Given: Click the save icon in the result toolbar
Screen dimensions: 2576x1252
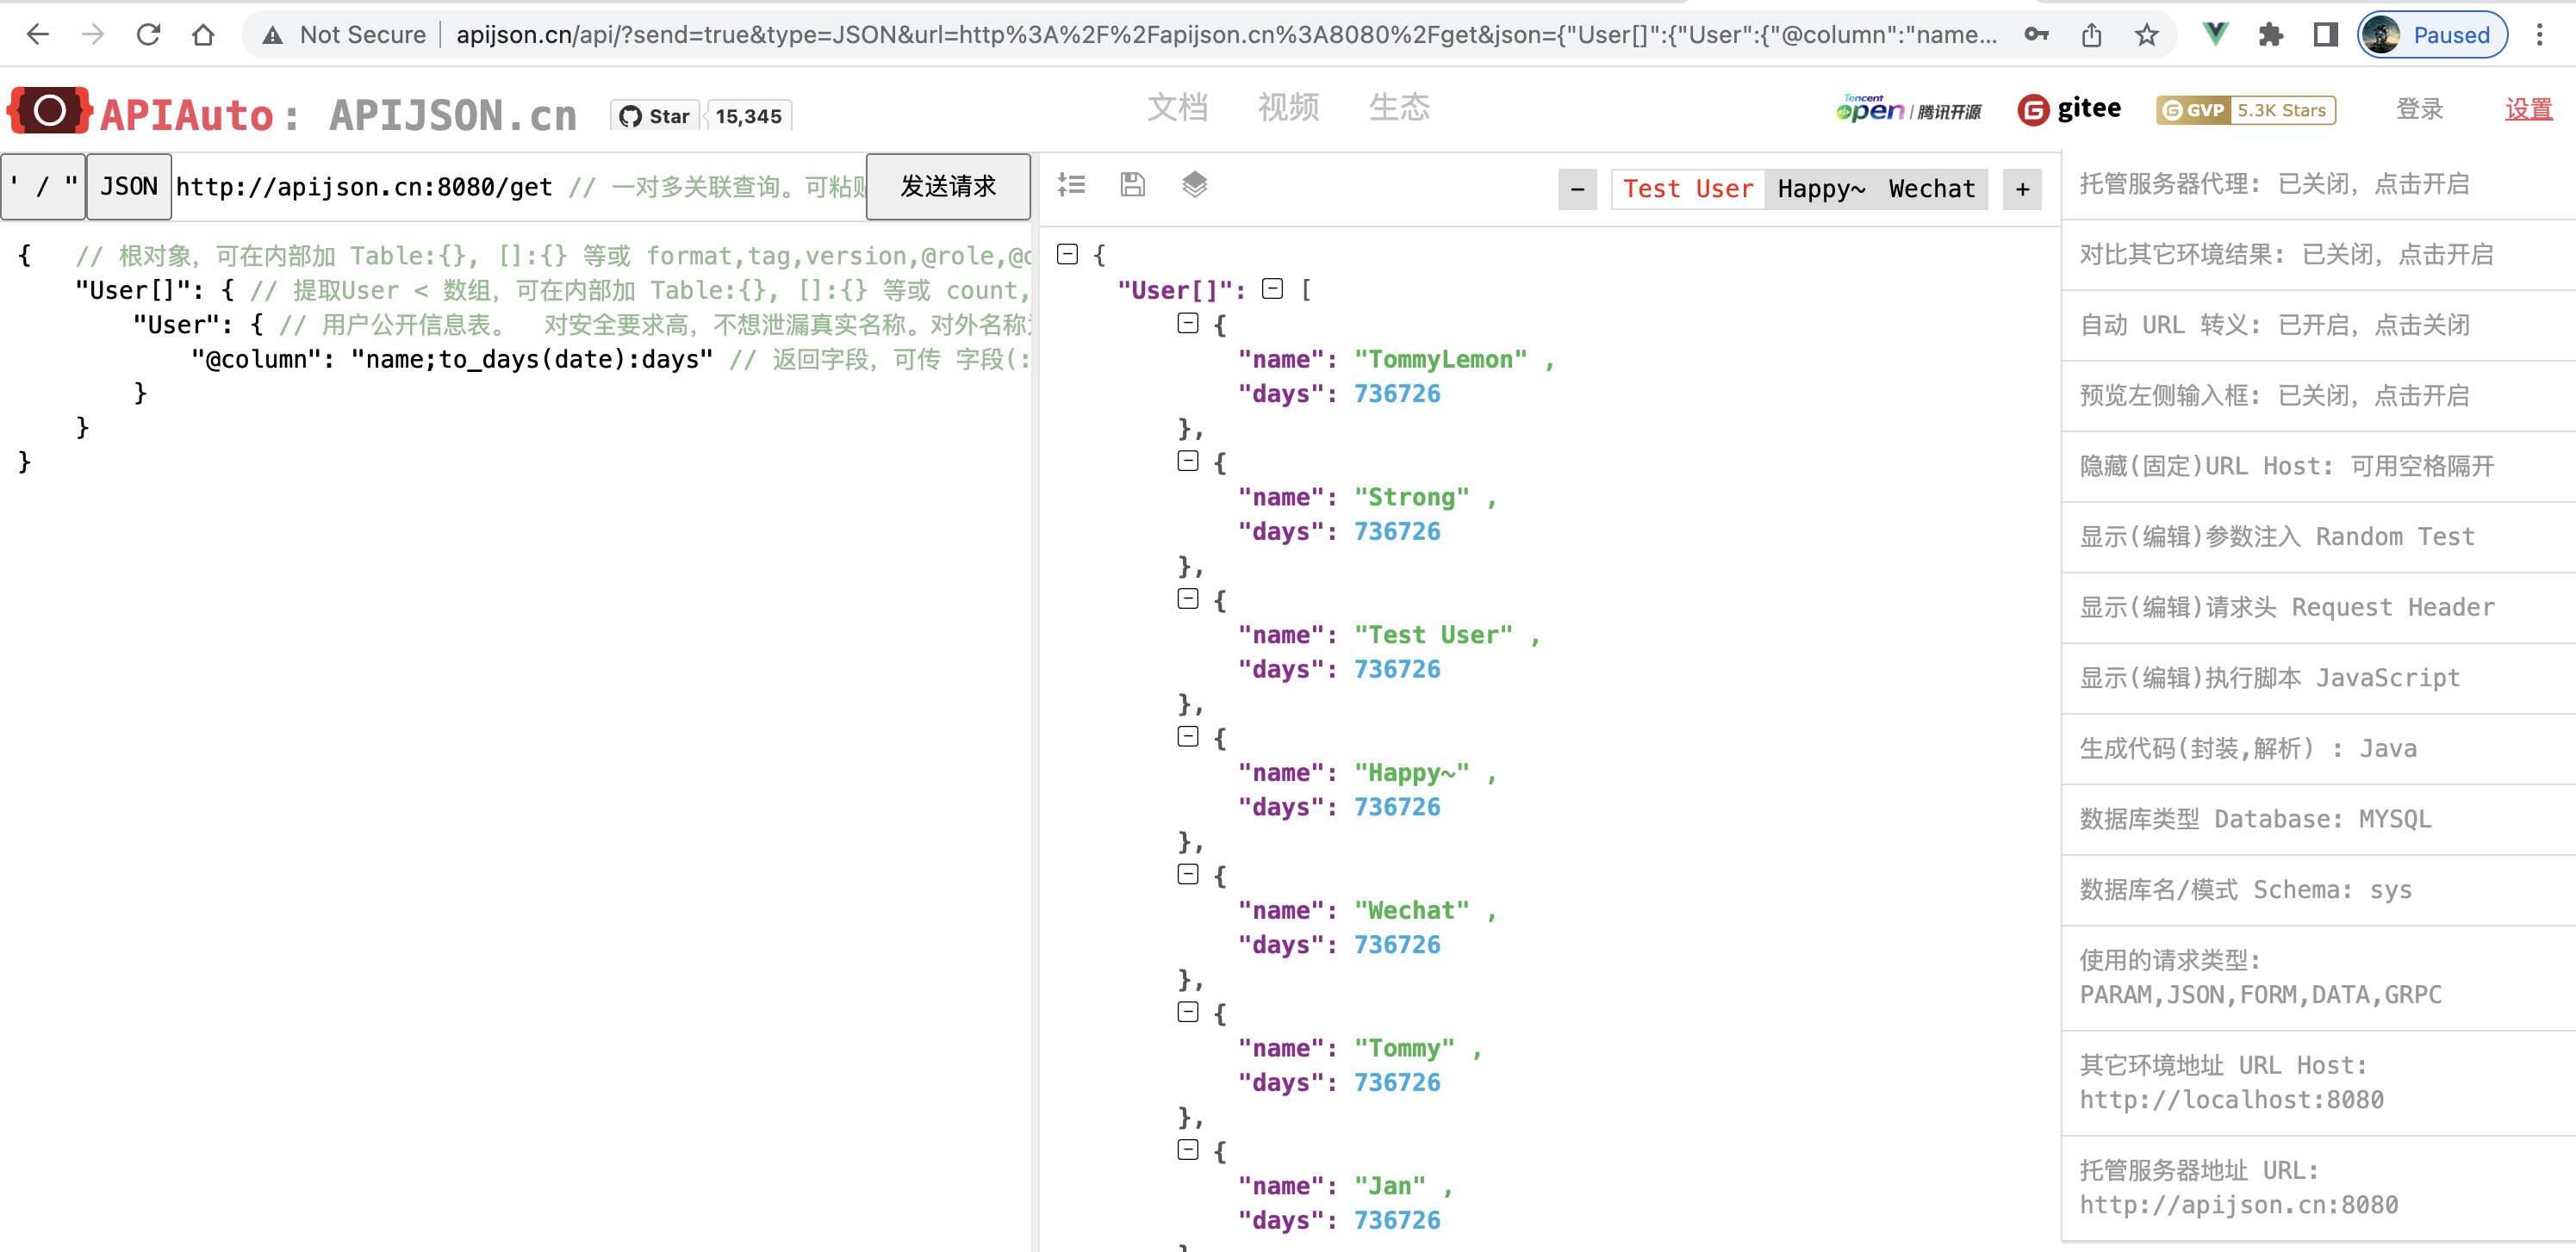Looking at the screenshot, I should 1132,184.
